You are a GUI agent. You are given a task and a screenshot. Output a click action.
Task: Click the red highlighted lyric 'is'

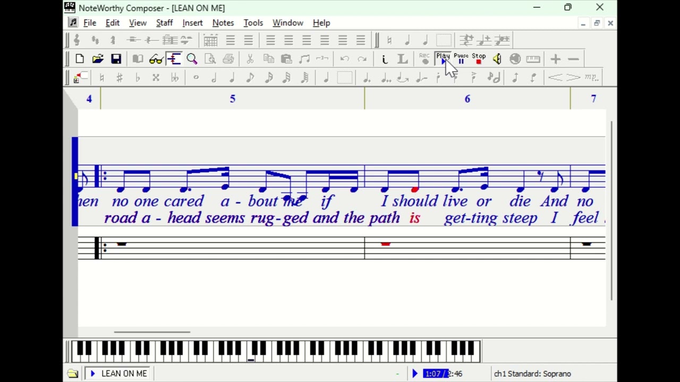pyautogui.click(x=415, y=218)
